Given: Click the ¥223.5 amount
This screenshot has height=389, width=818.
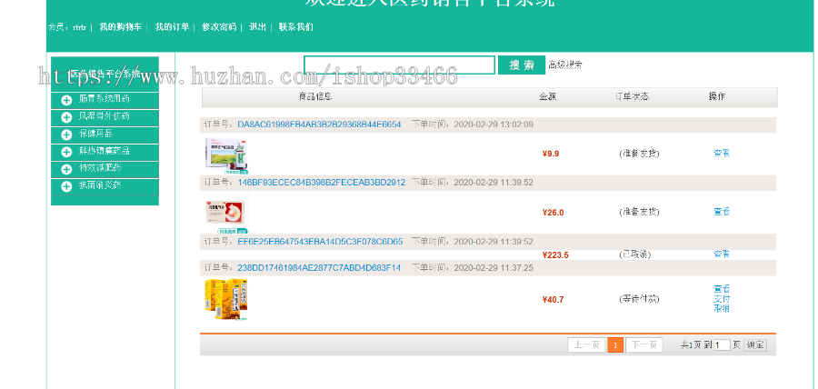Looking at the screenshot, I should [555, 255].
